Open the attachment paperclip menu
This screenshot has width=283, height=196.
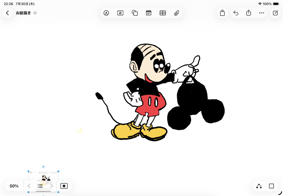177,13
